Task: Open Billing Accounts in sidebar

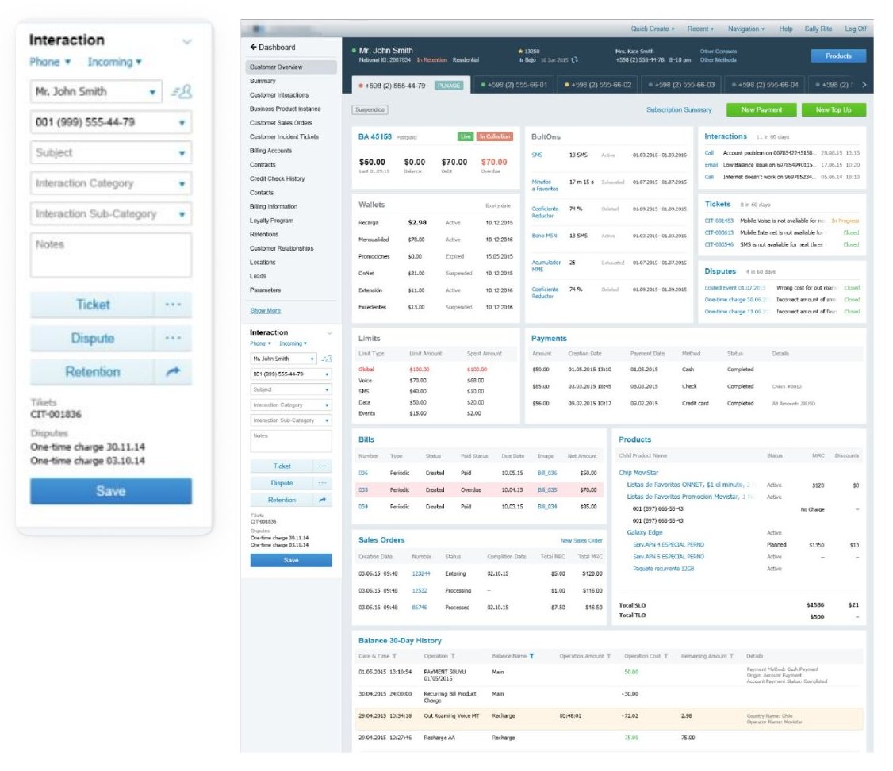Action: click(x=270, y=151)
